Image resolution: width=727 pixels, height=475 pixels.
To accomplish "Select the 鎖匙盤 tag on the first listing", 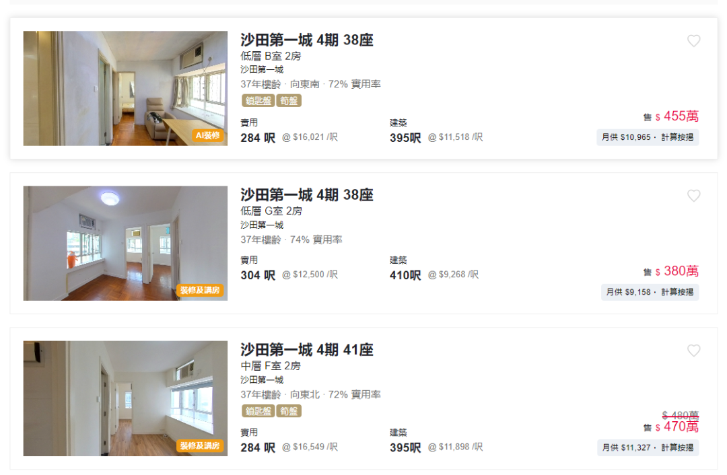I will (258, 100).
